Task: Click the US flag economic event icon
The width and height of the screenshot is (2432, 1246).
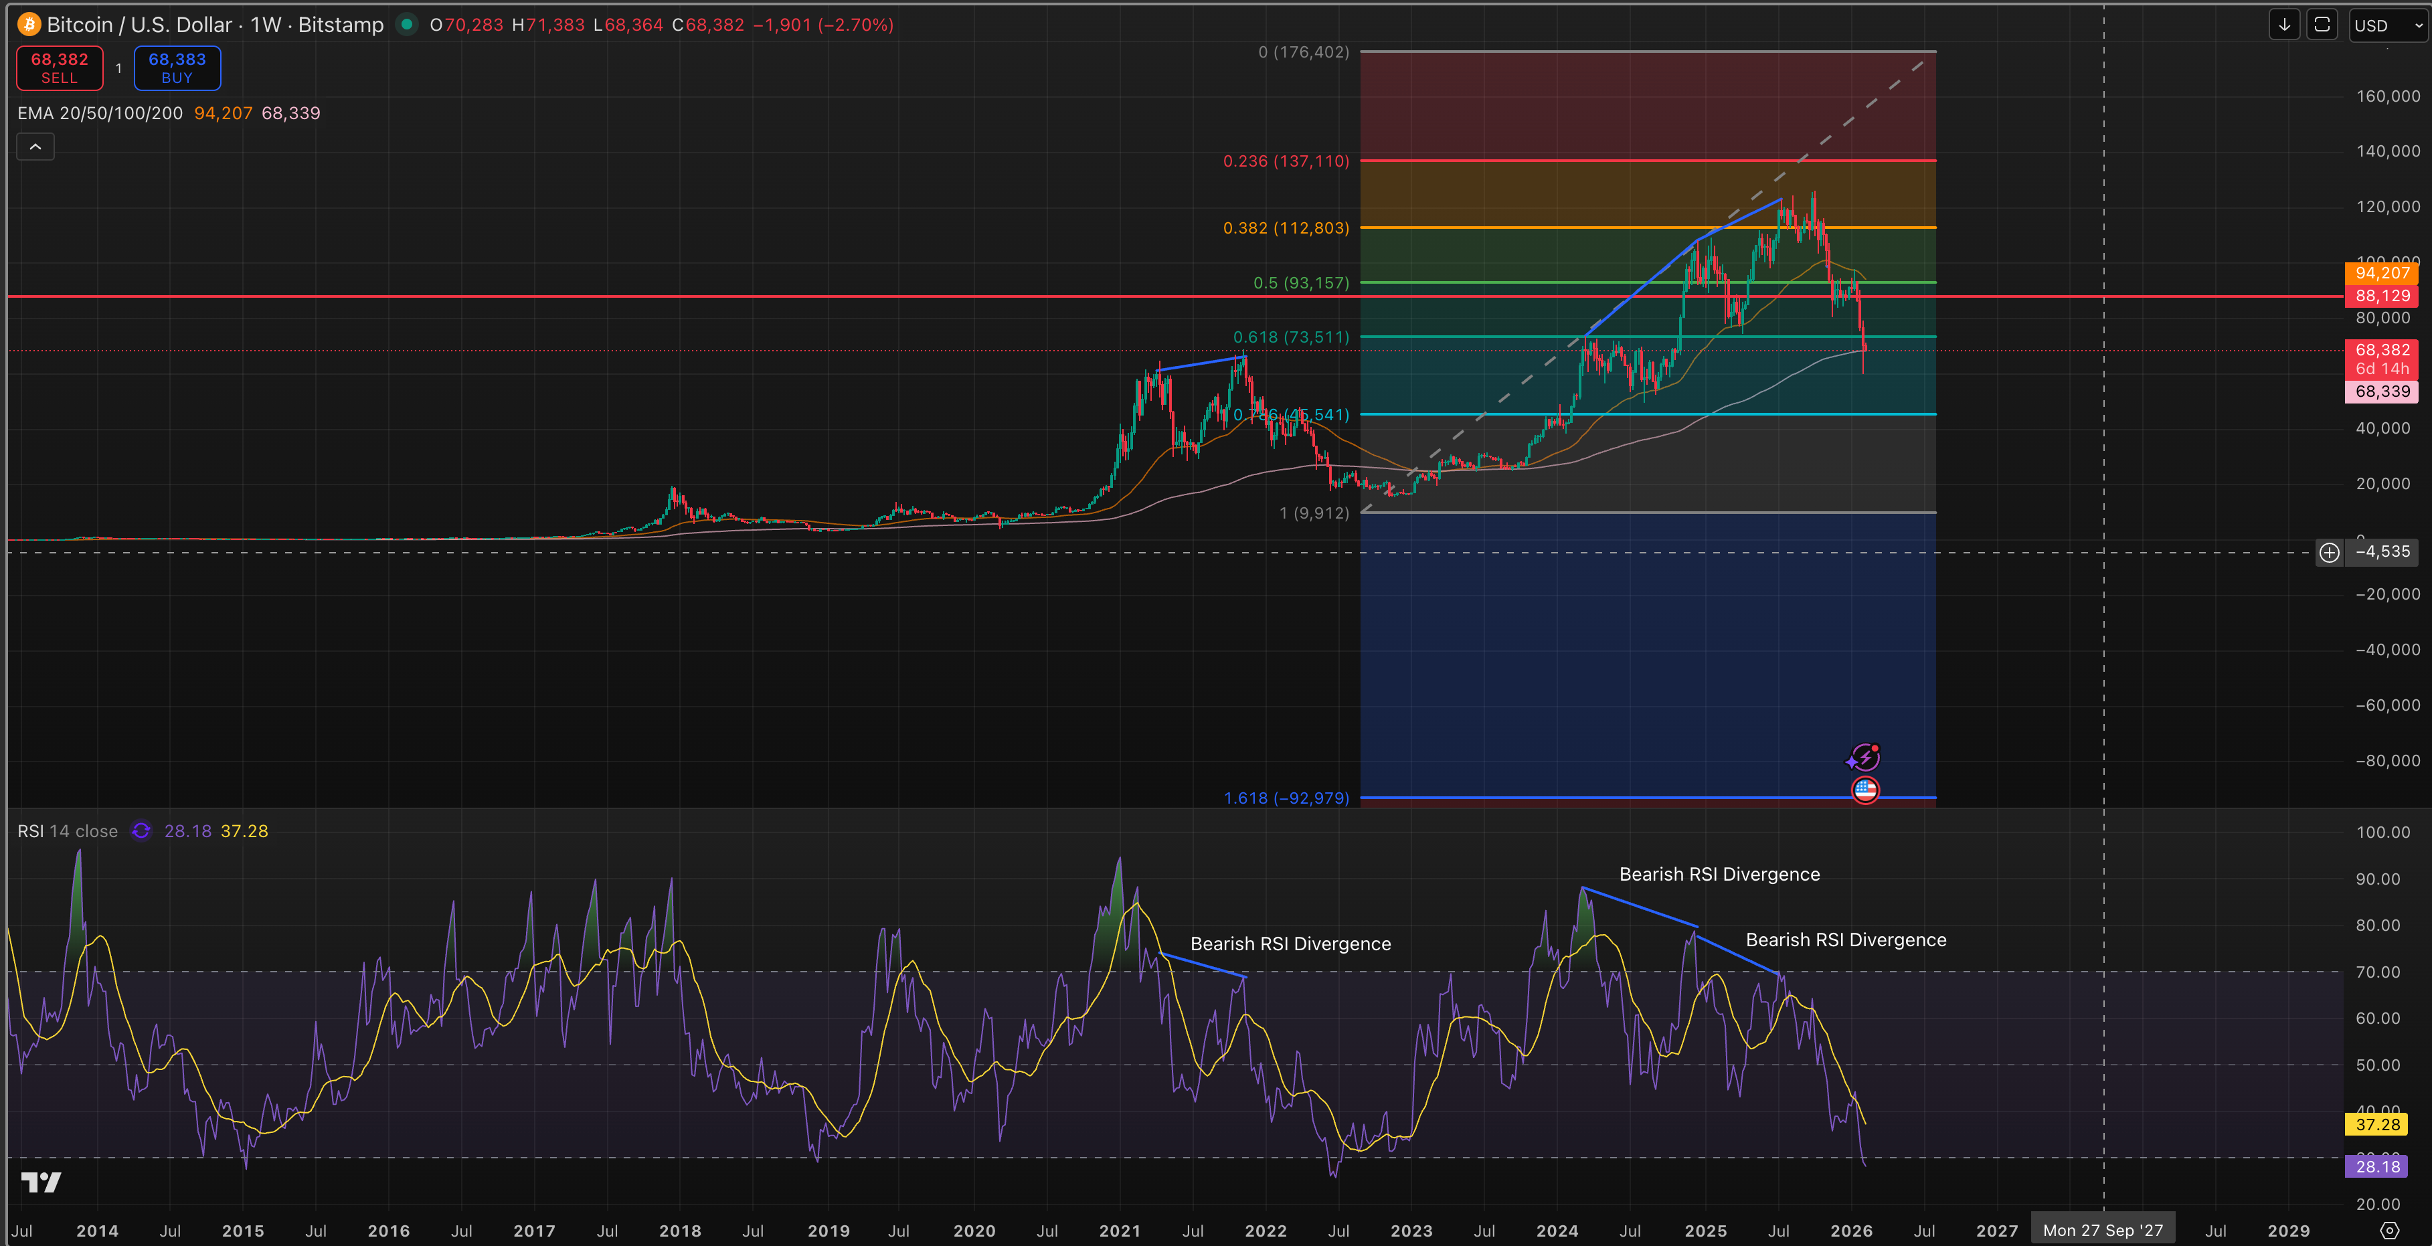Action: click(x=1864, y=790)
